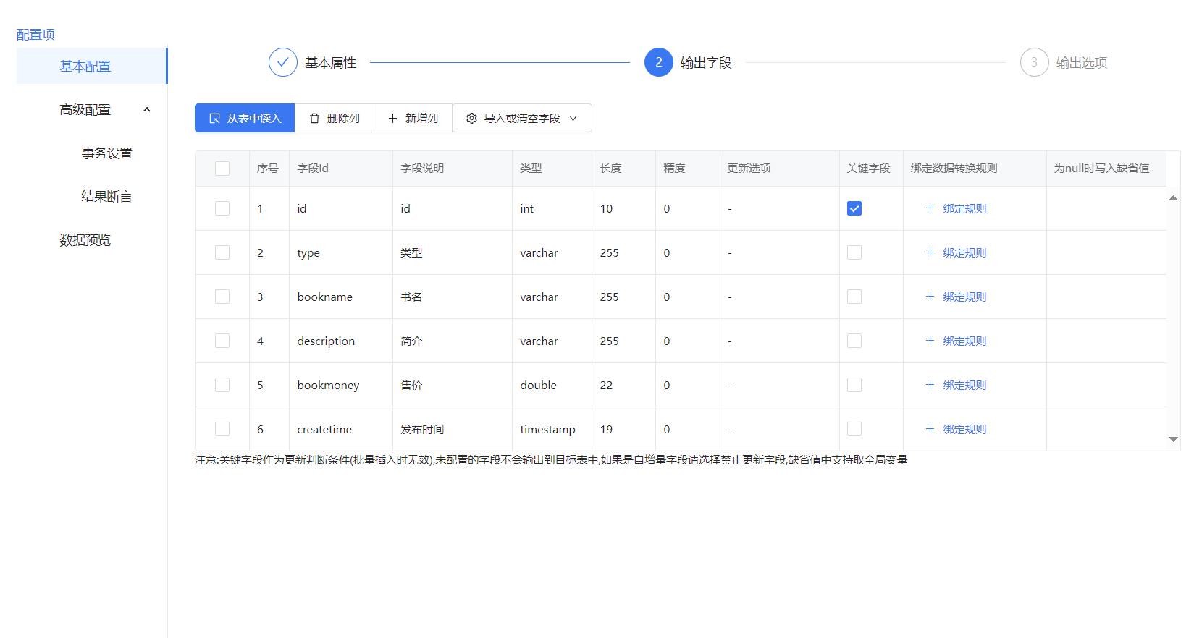Click the step 2 circle for 输出字段
1194x638 pixels.
(659, 62)
